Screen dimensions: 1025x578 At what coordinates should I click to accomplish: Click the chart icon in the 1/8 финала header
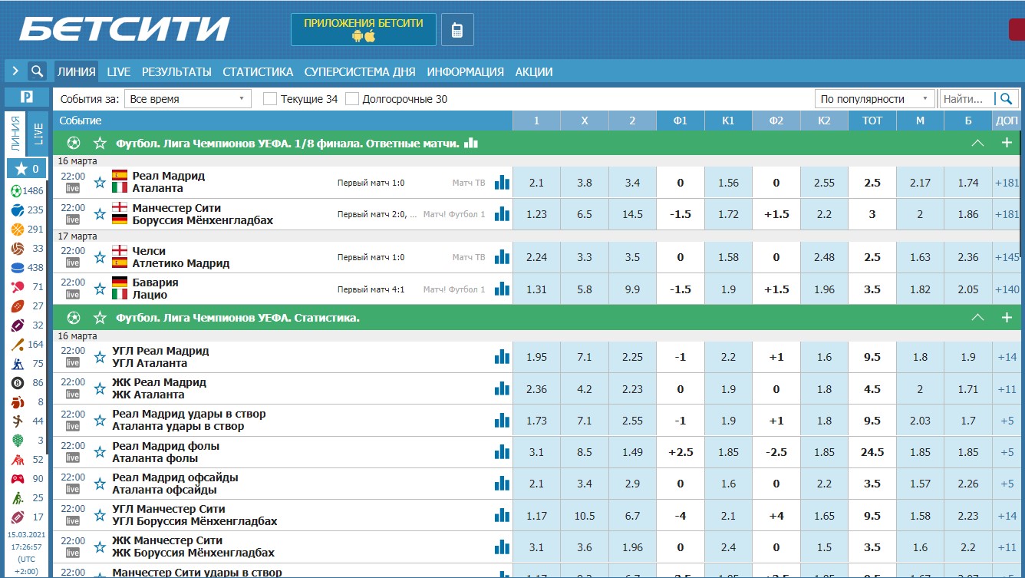click(471, 143)
